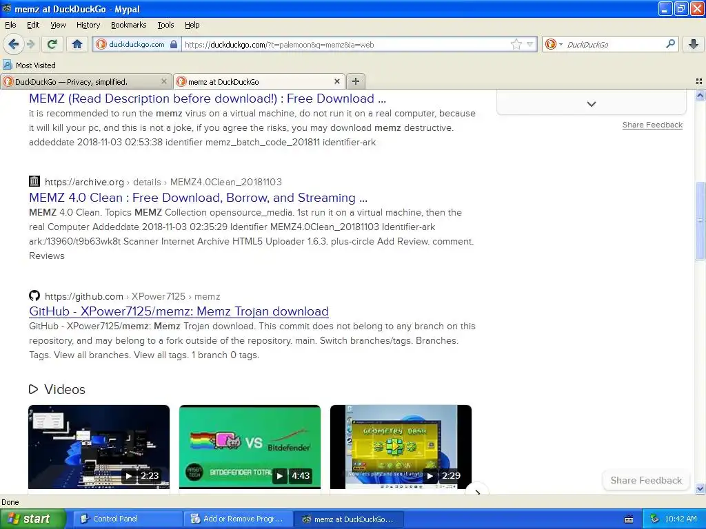Open the address bar history dropdown arrow
706x529 pixels.
(530, 44)
